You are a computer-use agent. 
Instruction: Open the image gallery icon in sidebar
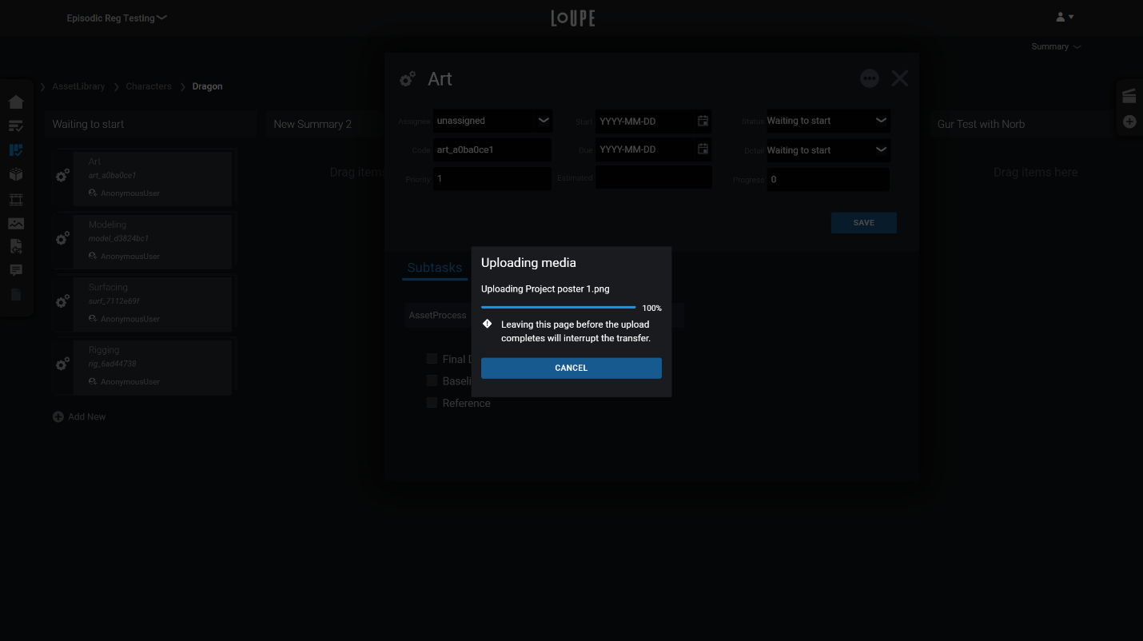16,223
